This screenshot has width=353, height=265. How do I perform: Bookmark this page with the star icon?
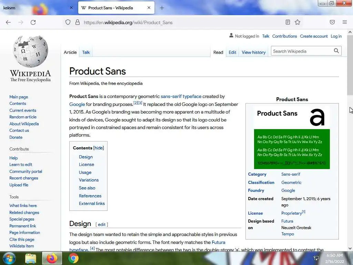(297, 22)
